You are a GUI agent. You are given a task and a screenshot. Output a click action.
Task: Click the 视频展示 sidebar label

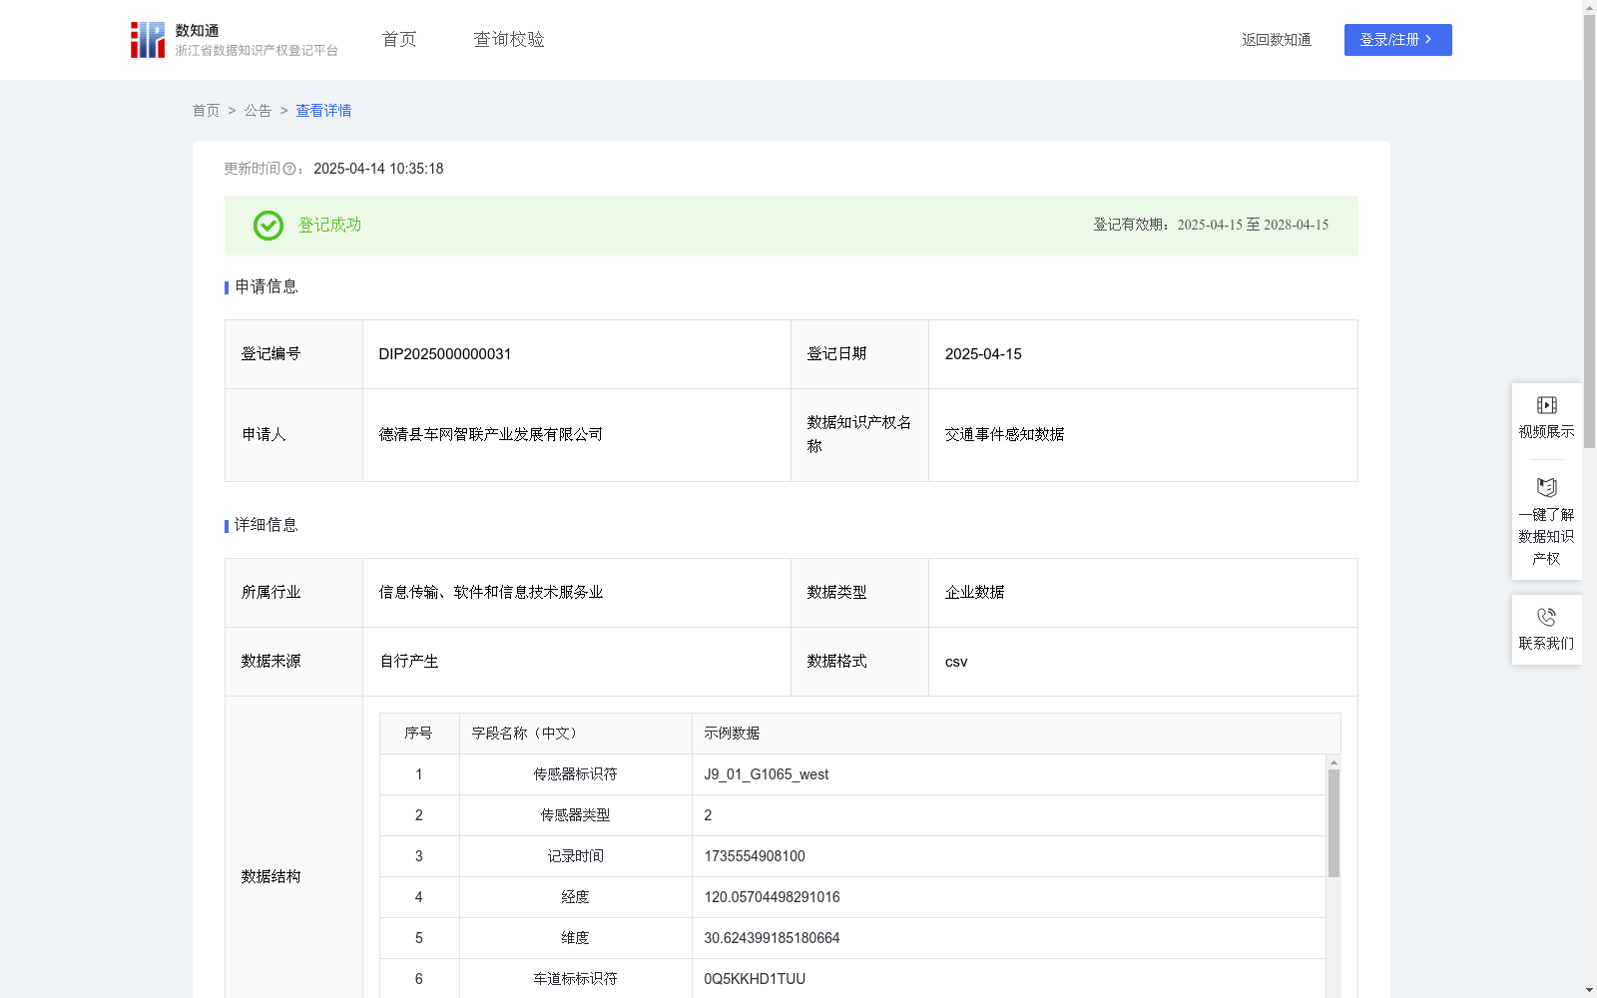pos(1546,431)
